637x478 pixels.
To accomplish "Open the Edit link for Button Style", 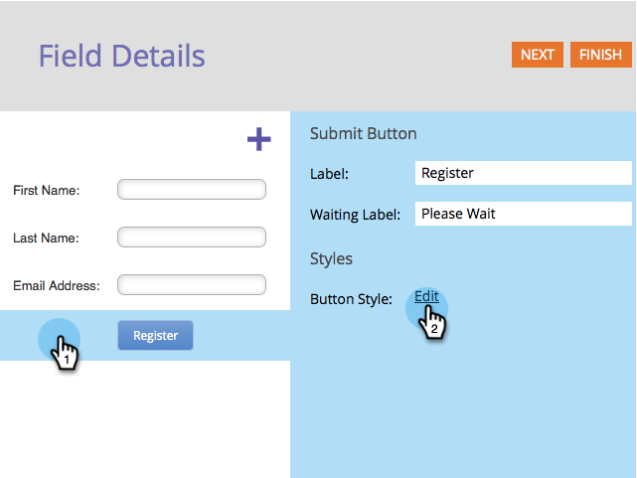I will point(426,296).
